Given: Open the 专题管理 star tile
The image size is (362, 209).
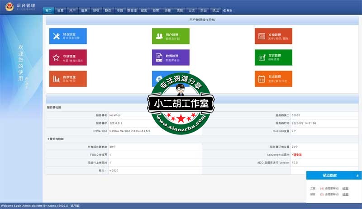Looking at the screenshot, I should click(67, 57).
